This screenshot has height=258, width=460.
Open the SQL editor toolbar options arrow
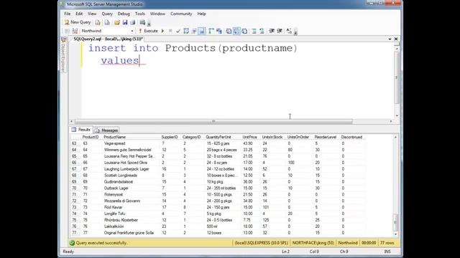(x=295, y=32)
